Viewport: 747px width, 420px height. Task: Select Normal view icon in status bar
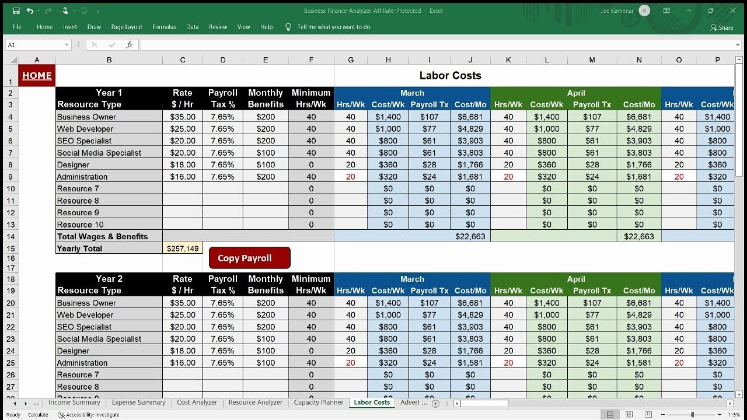pyautogui.click(x=610, y=415)
